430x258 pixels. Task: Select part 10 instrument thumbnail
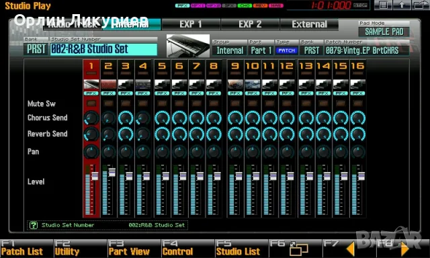tap(253, 84)
